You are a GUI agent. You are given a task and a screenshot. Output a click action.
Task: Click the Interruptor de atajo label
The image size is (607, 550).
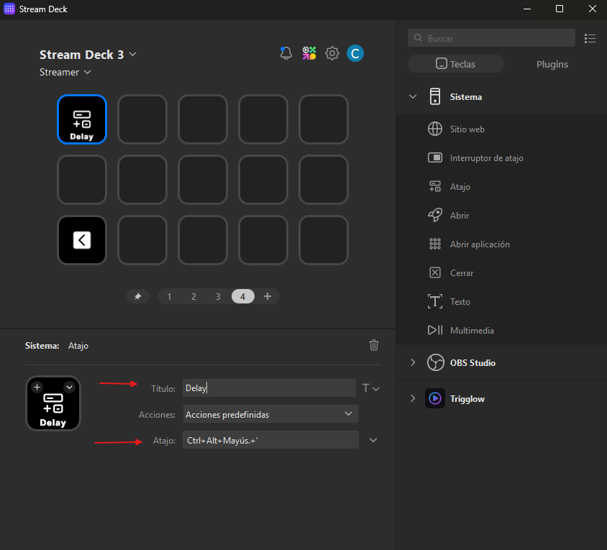(487, 158)
